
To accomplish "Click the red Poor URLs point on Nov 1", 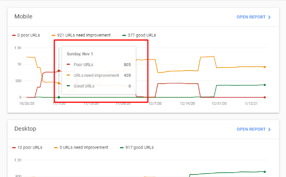I will [x=59, y=71].
